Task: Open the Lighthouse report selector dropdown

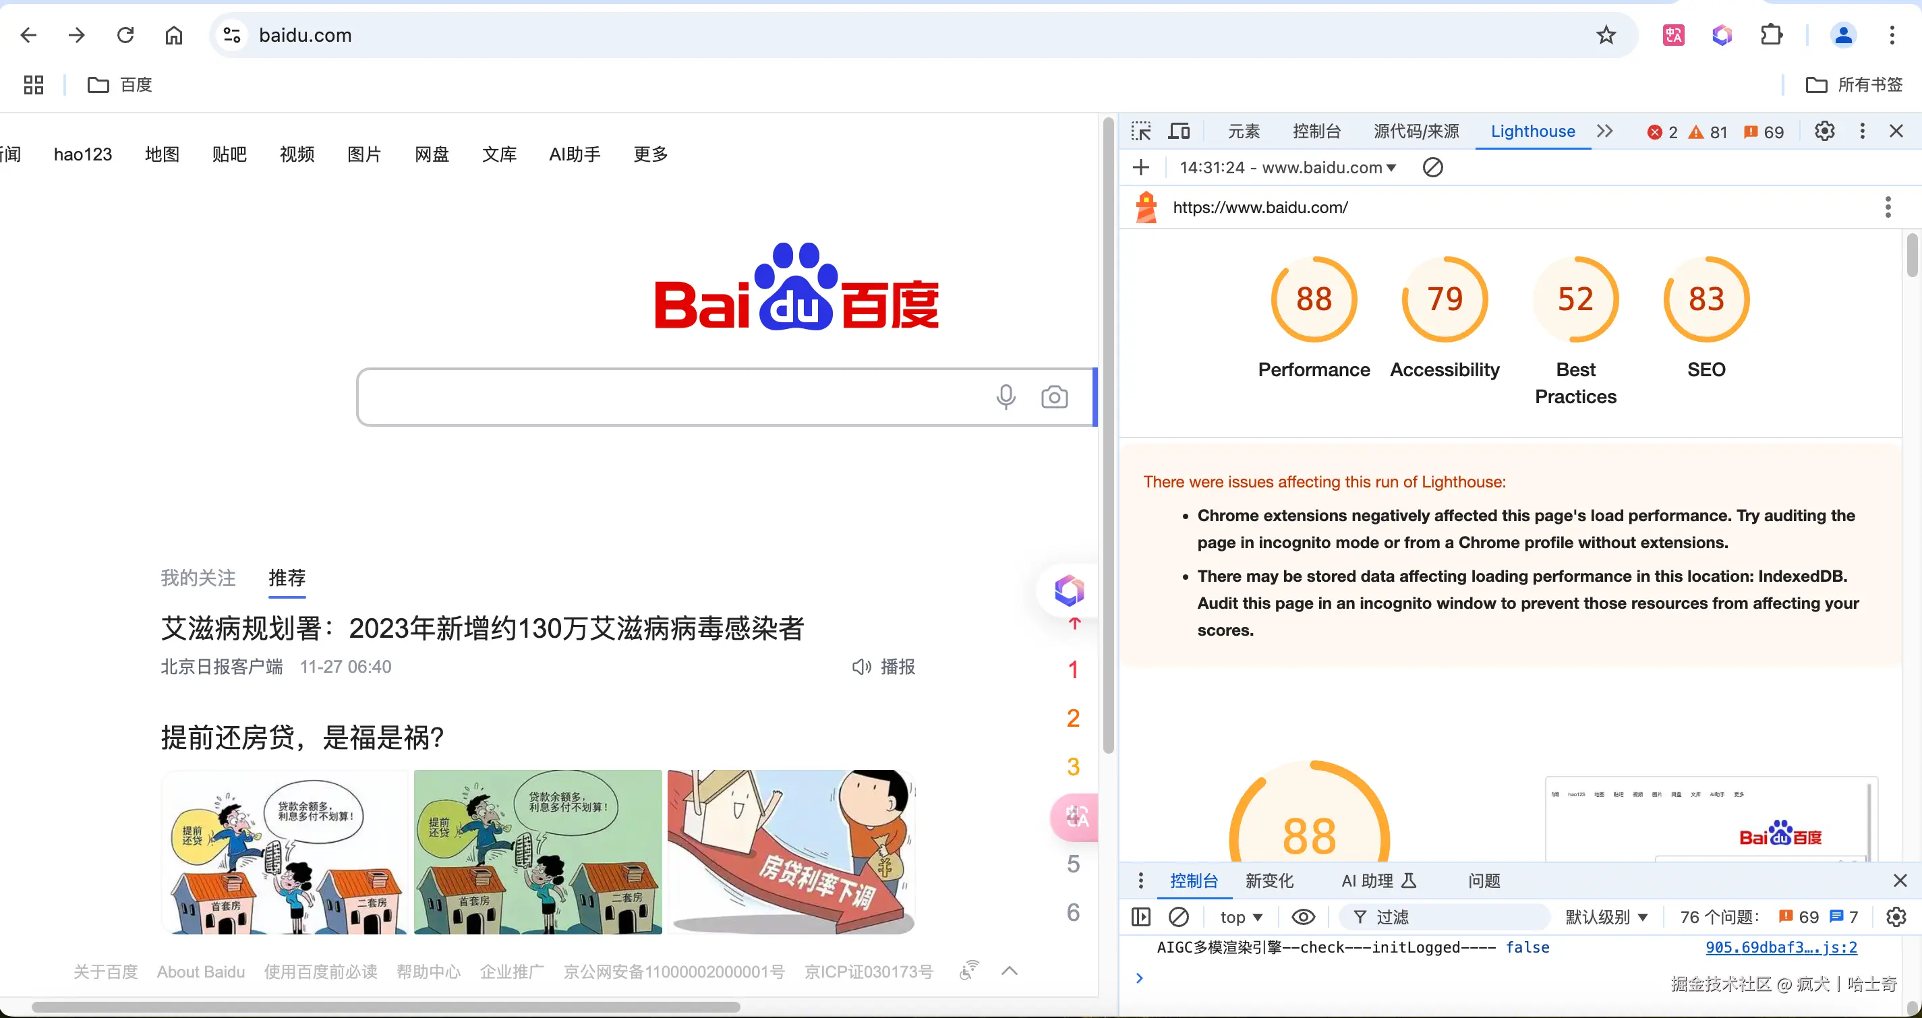Action: pyautogui.click(x=1288, y=167)
